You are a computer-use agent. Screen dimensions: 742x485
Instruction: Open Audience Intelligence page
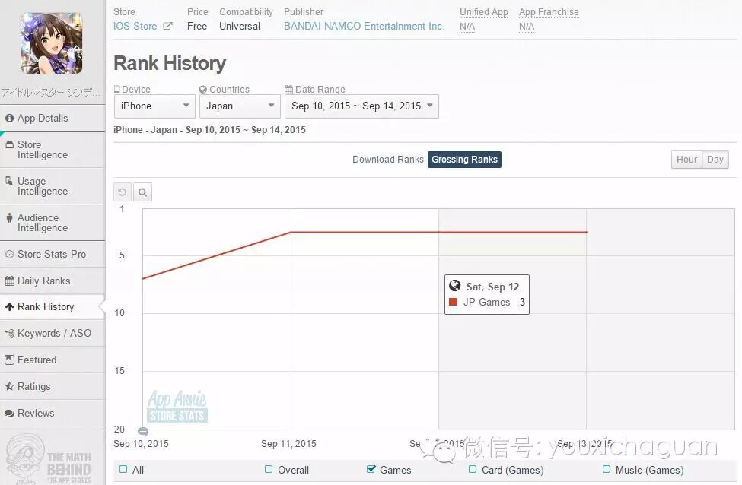tap(53, 223)
